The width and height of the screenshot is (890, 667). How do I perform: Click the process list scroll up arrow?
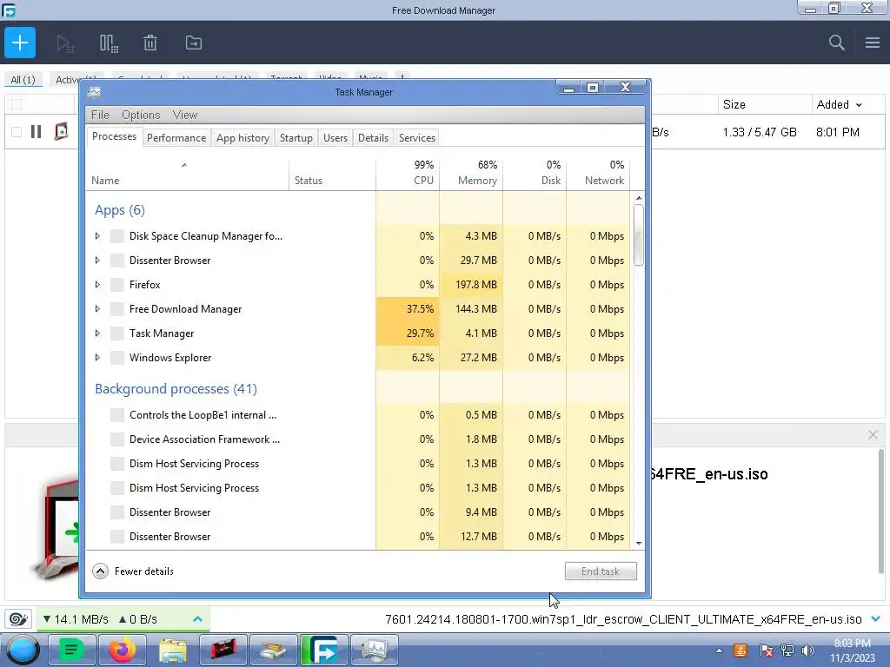[639, 198]
